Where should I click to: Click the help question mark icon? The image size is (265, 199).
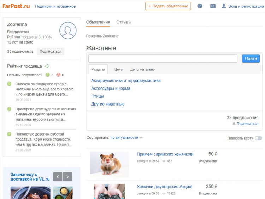click(x=200, y=6)
